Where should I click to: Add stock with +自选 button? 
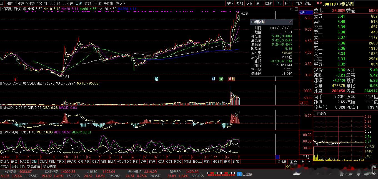tap(298, 3)
